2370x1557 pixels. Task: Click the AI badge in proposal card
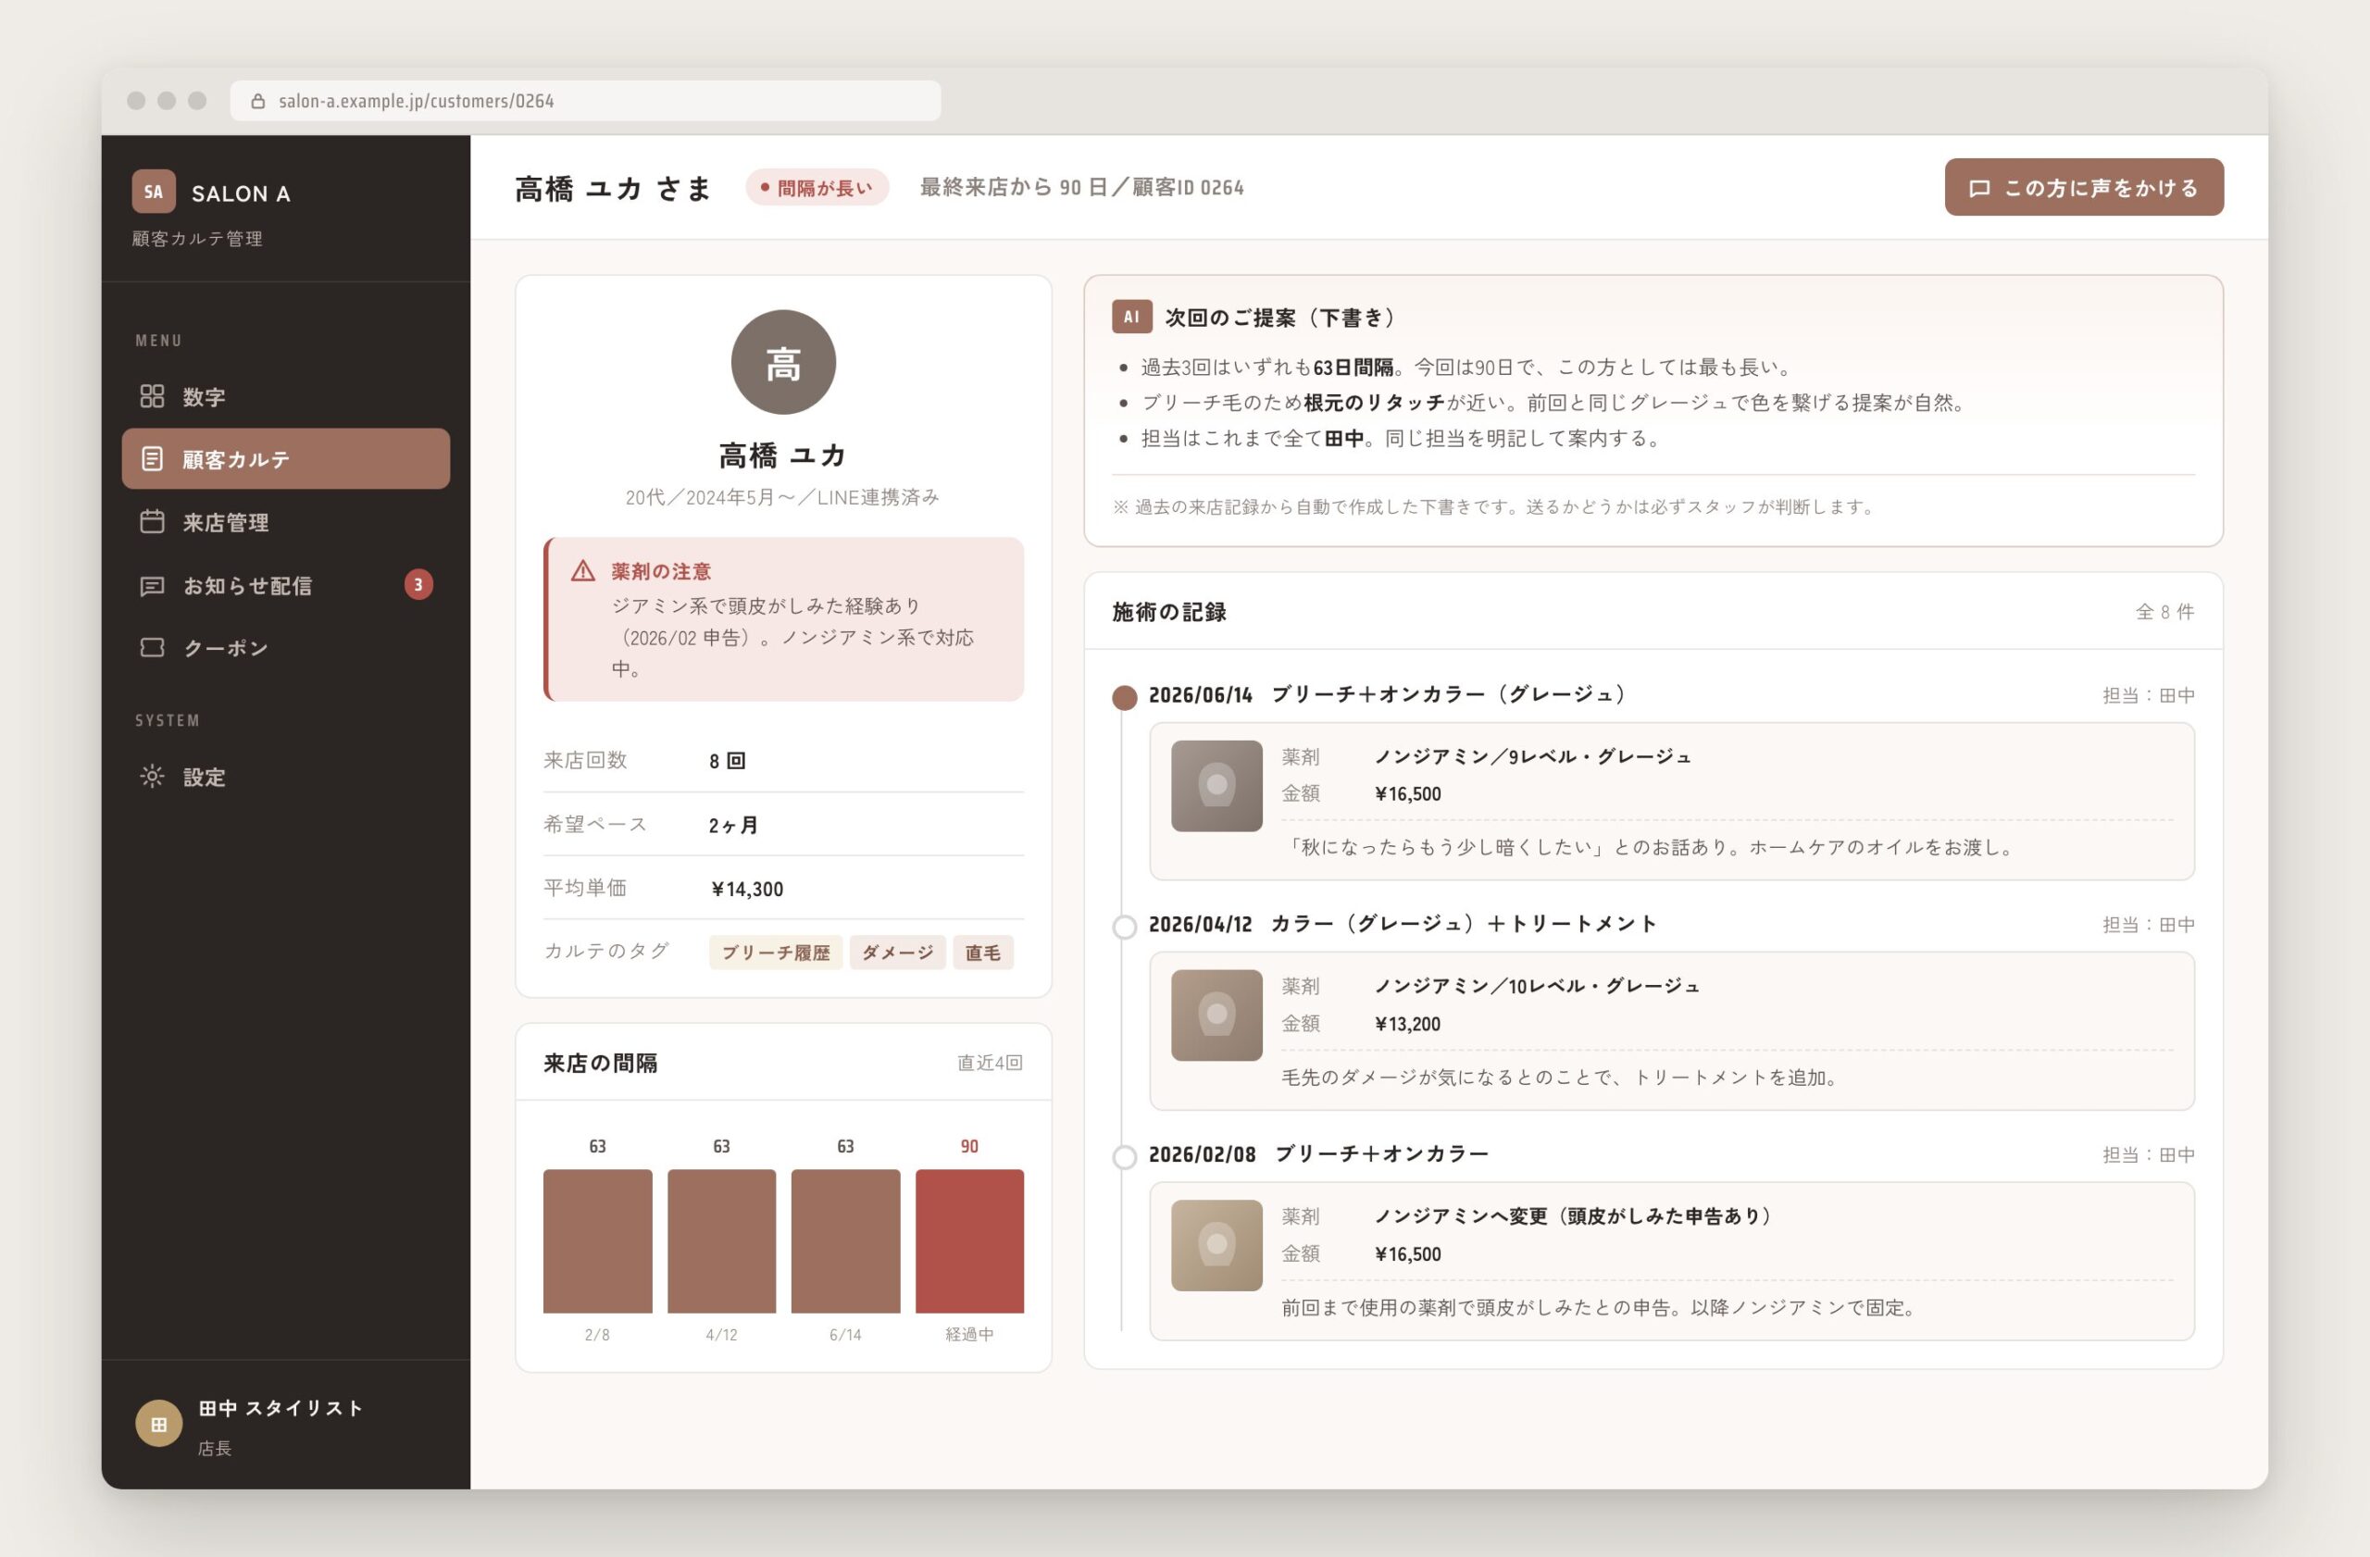click(1131, 317)
